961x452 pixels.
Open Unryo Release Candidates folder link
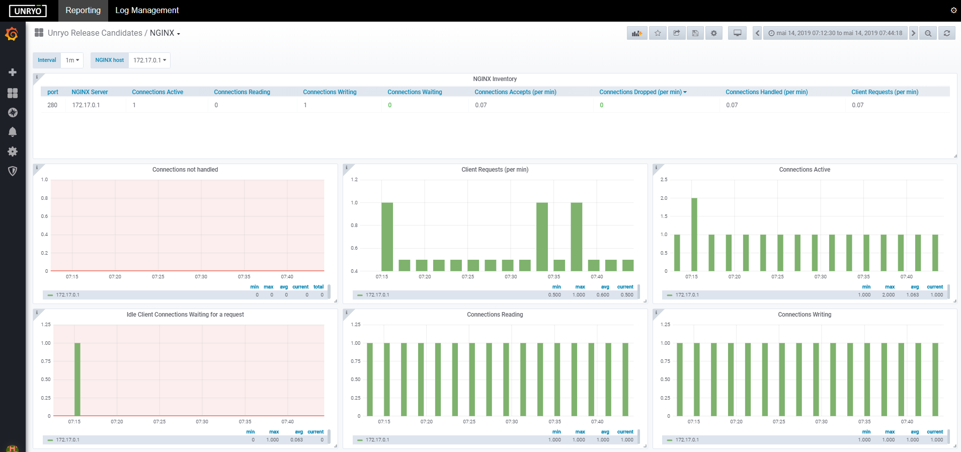click(x=95, y=33)
